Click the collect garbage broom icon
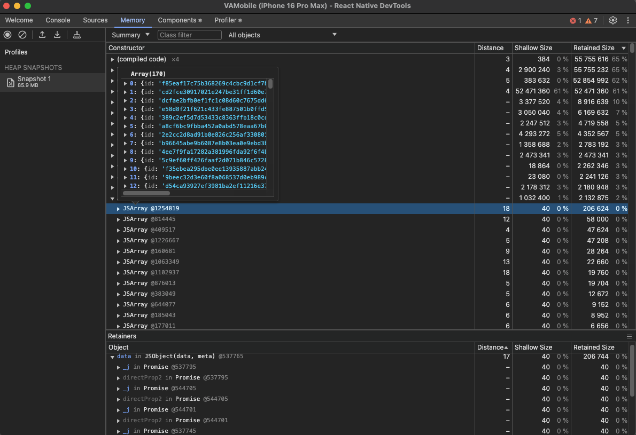 pos(77,35)
